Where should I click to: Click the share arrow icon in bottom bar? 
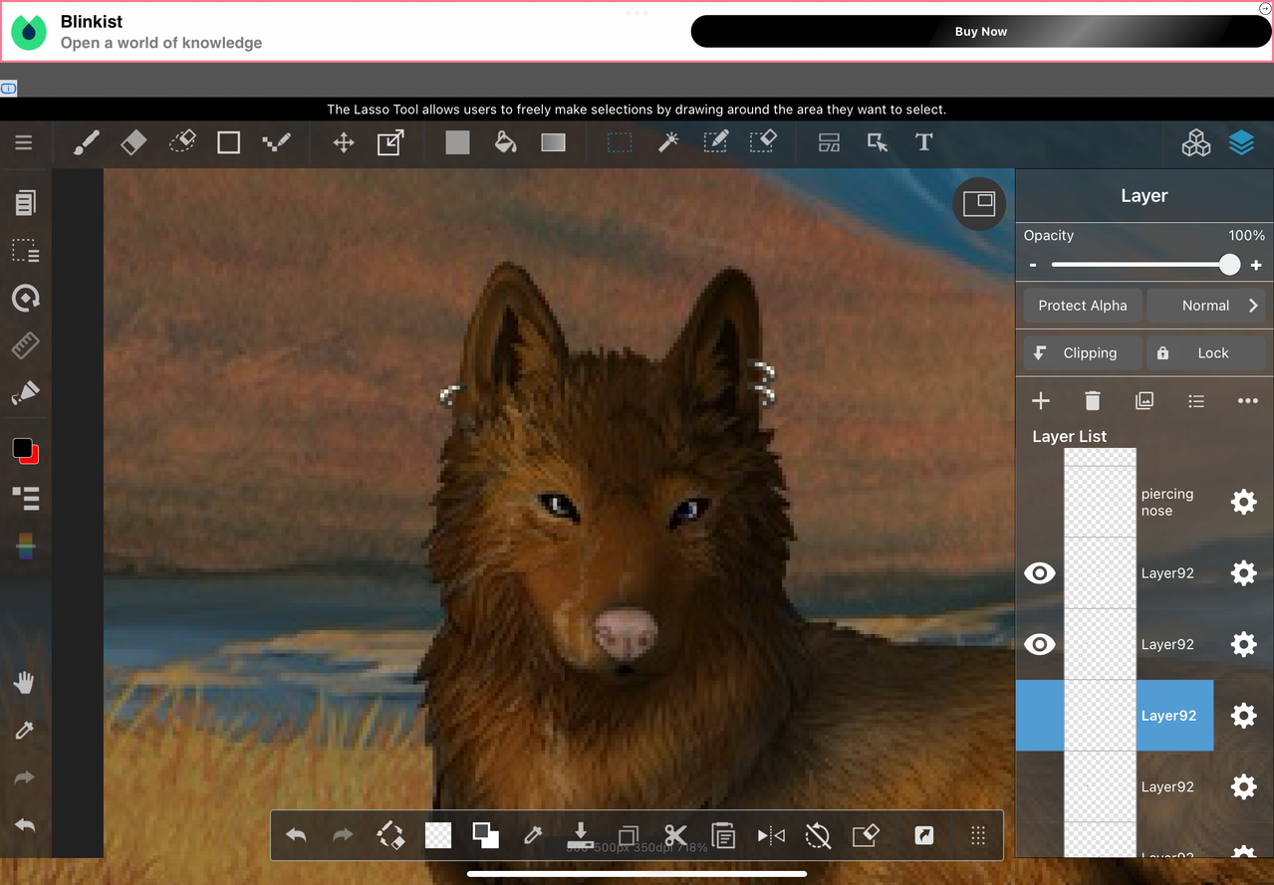click(924, 835)
